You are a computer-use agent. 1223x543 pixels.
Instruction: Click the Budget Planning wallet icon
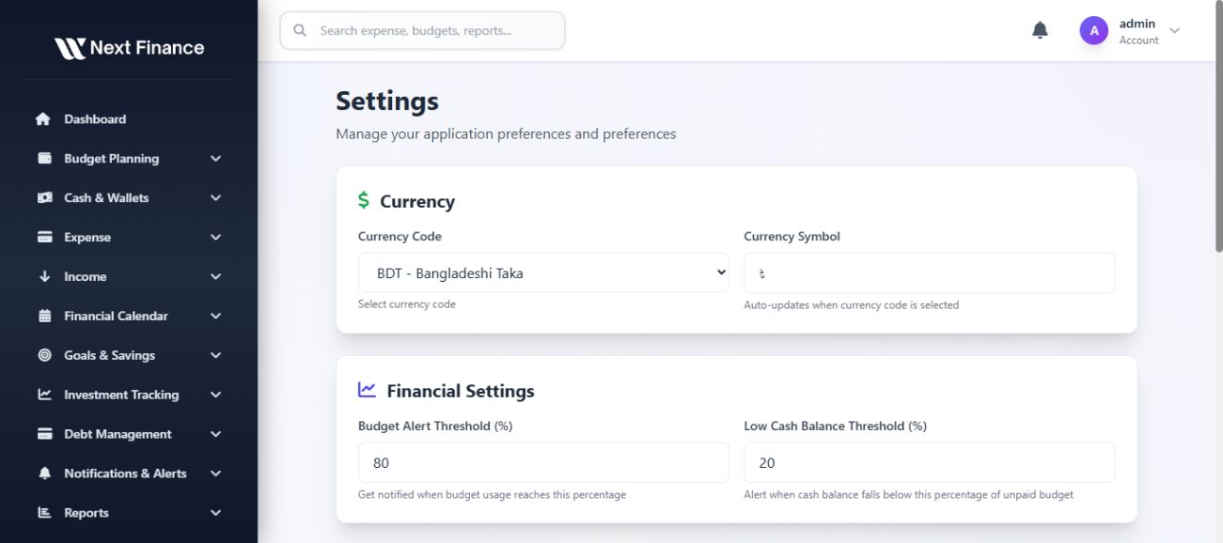tap(44, 159)
